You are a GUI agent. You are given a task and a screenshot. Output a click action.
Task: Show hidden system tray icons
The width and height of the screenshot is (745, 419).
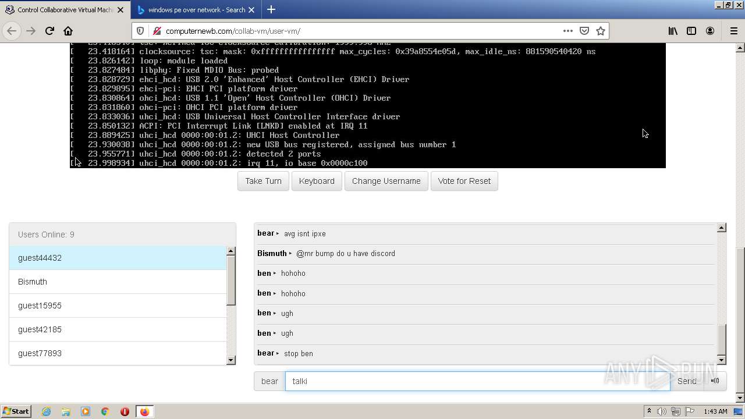coord(649,411)
